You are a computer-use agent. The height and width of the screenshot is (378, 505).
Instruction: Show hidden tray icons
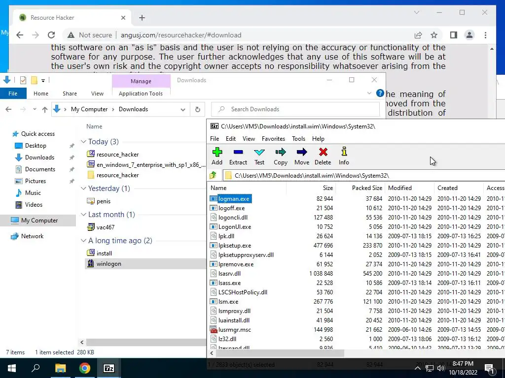point(417,368)
